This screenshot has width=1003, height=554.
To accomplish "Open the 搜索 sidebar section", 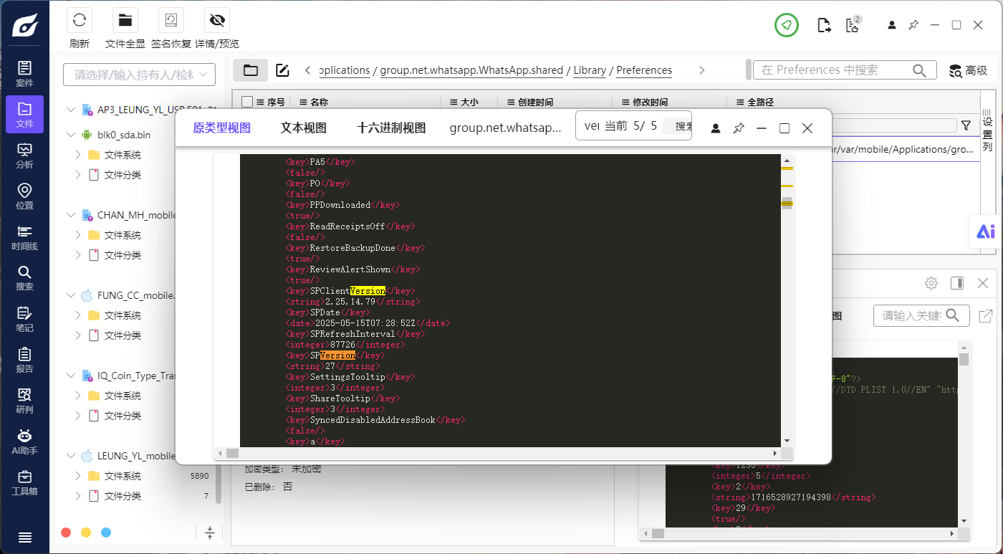I will coord(24,278).
